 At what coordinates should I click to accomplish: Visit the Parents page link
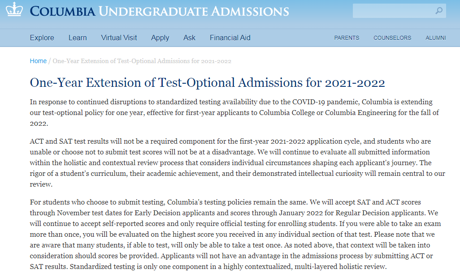coord(347,38)
